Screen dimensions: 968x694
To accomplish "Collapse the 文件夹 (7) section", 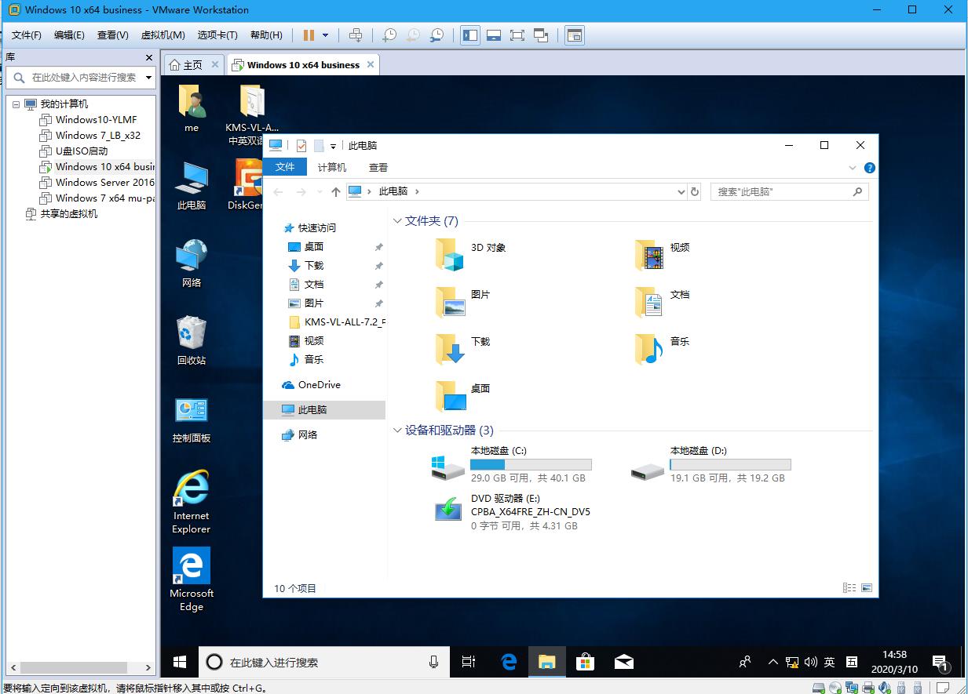I will click(x=397, y=220).
